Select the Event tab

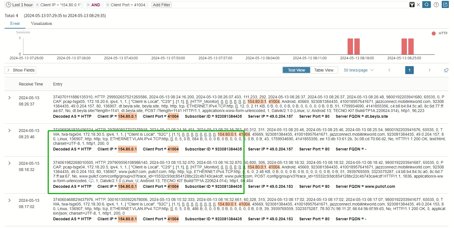click(x=15, y=24)
